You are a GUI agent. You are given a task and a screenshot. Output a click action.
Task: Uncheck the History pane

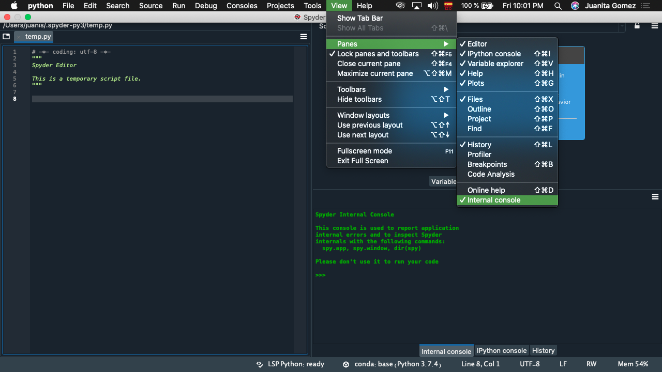click(507, 145)
